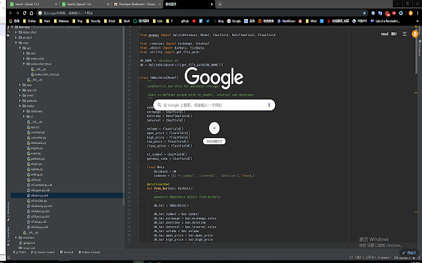Image resolution: width=422 pixels, height=263 pixels.
Task: Select vtFunction.py in project tree
Action: coord(37,201)
